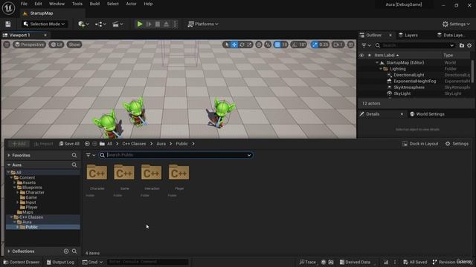Open the Window menu
The image size is (476, 267).
[x=57, y=4]
